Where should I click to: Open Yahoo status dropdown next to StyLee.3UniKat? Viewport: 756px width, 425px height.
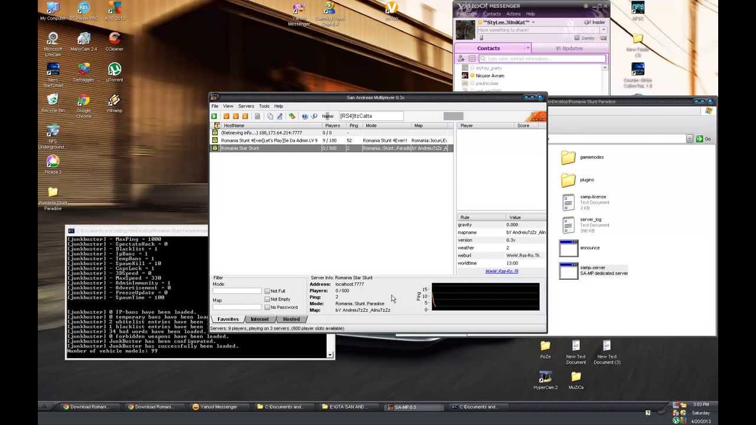click(x=533, y=22)
